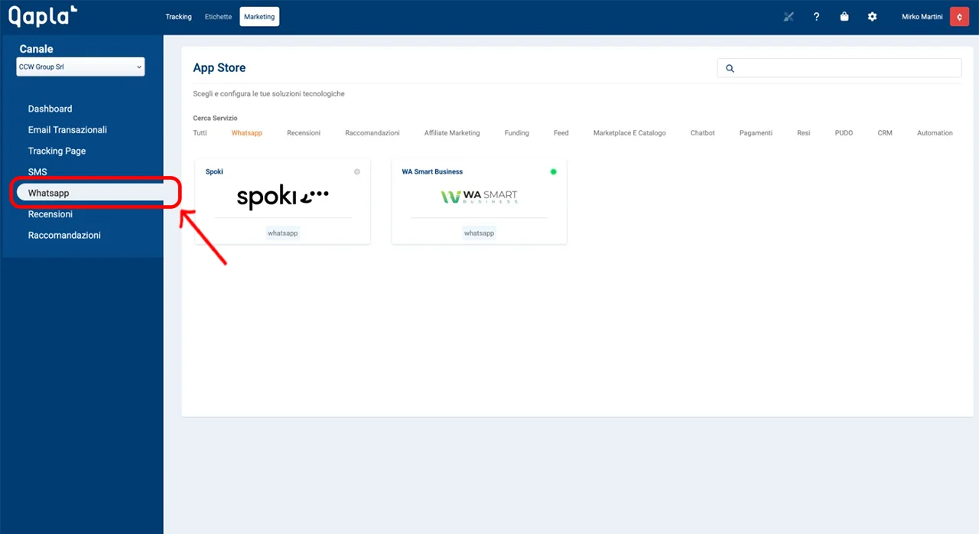Screen dimensions: 979x534
Task: Click the Qapla' logo in header
Action: pos(43,16)
